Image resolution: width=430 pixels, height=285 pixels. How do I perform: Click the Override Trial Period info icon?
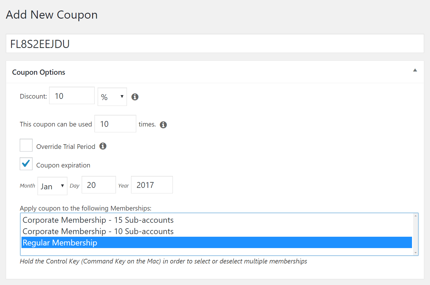103,146
